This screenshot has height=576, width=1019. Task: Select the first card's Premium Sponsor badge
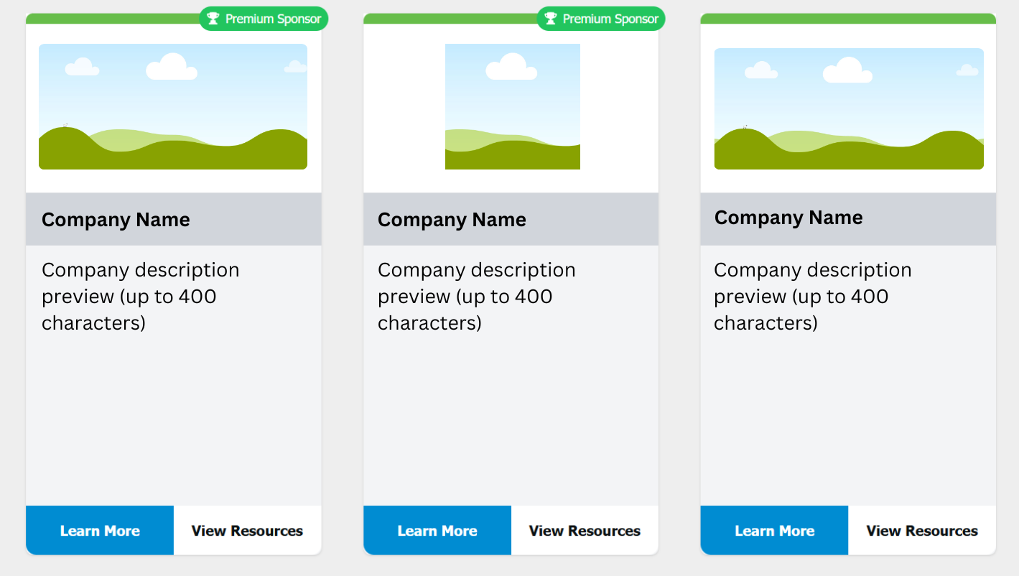pos(264,19)
